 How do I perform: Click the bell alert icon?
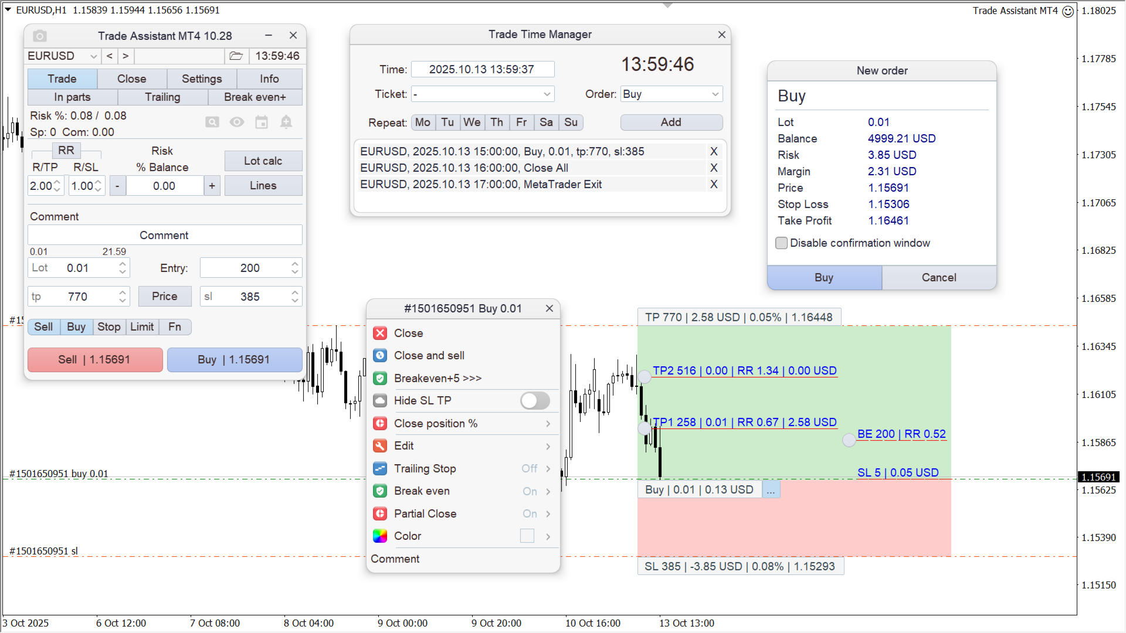click(x=286, y=122)
